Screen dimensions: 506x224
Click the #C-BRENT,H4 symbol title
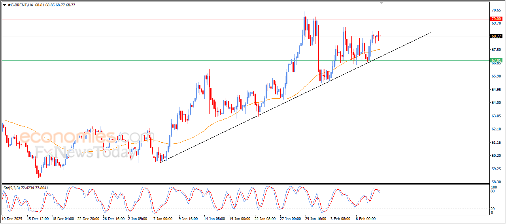point(21,5)
